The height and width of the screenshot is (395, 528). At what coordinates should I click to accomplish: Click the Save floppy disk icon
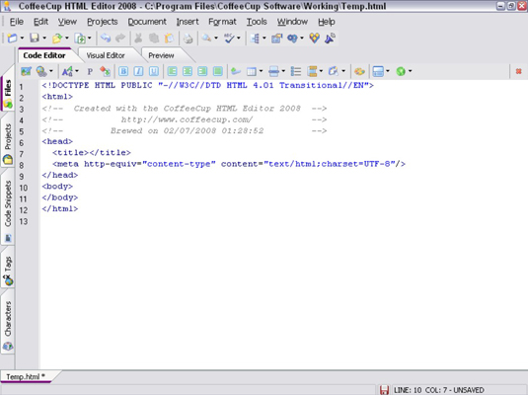(x=35, y=39)
